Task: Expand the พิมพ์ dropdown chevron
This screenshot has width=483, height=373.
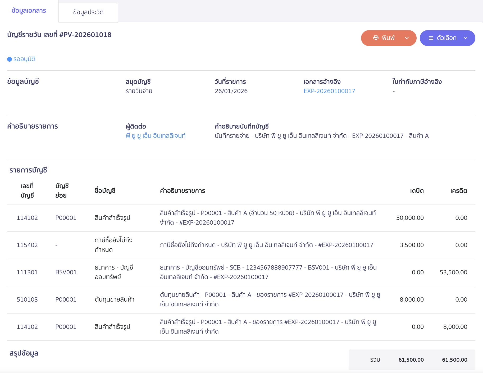Action: coord(407,38)
